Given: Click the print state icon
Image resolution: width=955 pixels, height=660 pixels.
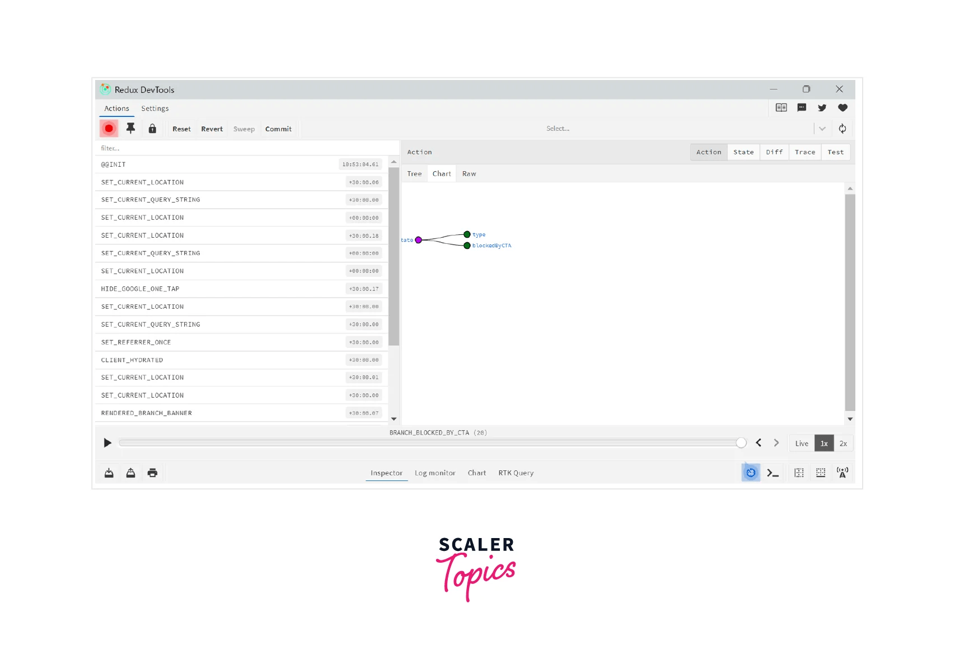Looking at the screenshot, I should pyautogui.click(x=152, y=473).
